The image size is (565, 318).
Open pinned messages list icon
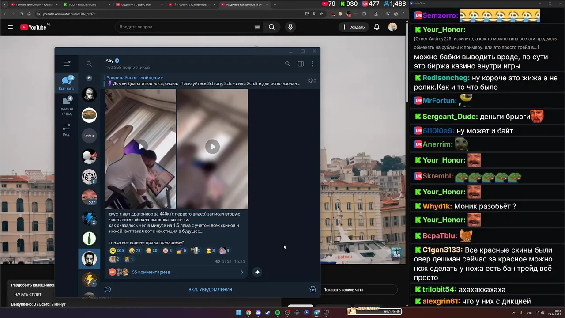tap(312, 81)
